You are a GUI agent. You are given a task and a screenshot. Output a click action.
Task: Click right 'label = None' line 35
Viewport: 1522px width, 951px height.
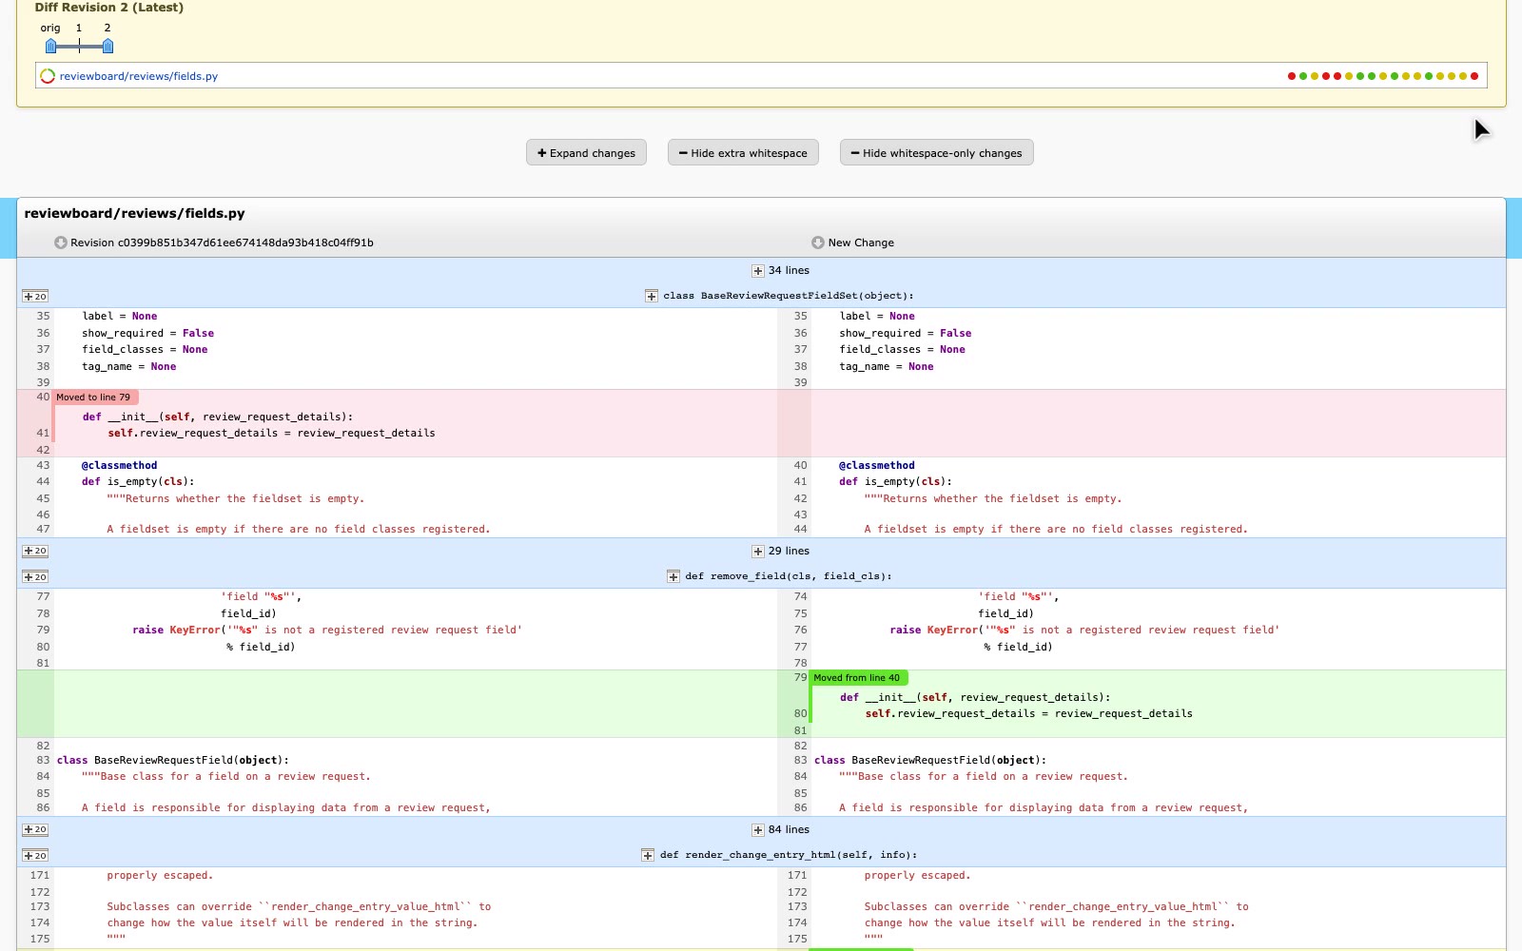click(x=877, y=316)
